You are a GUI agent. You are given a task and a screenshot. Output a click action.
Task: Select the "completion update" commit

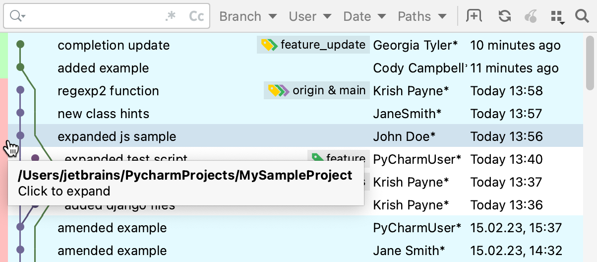pos(114,45)
